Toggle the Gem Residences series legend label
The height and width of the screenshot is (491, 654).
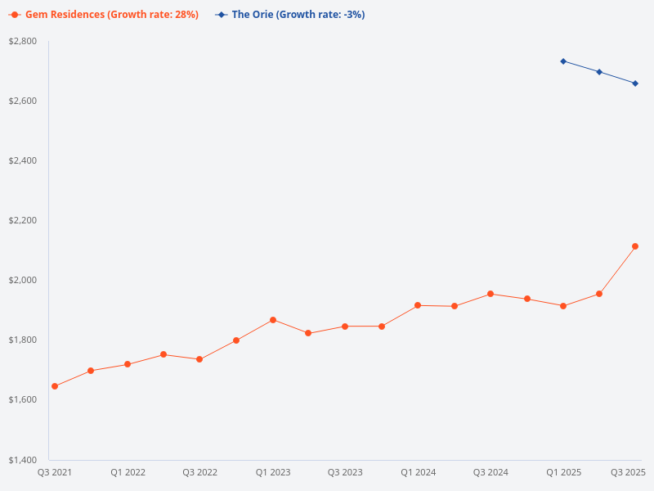pos(112,15)
